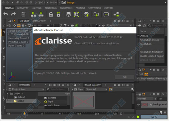
Task: Click the New button in Image Gallery
Action: 79,89
